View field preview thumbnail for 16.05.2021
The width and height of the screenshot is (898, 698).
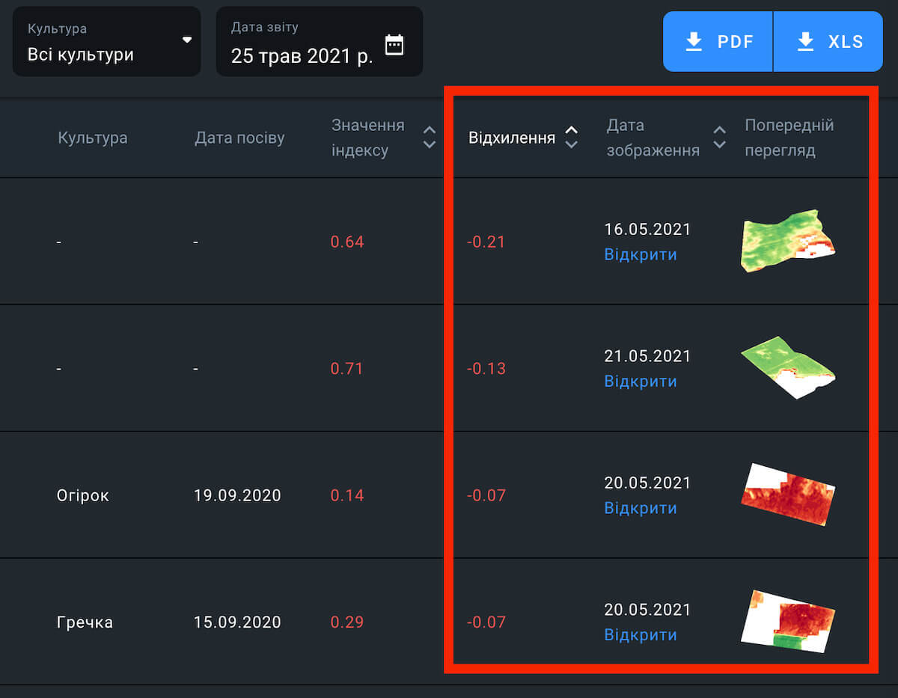click(787, 242)
